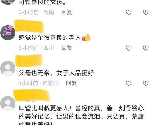Image resolution: width=149 pixels, height=125 pixels.
Task: Open partially visible avatar at top
Action: [x=8, y=2]
